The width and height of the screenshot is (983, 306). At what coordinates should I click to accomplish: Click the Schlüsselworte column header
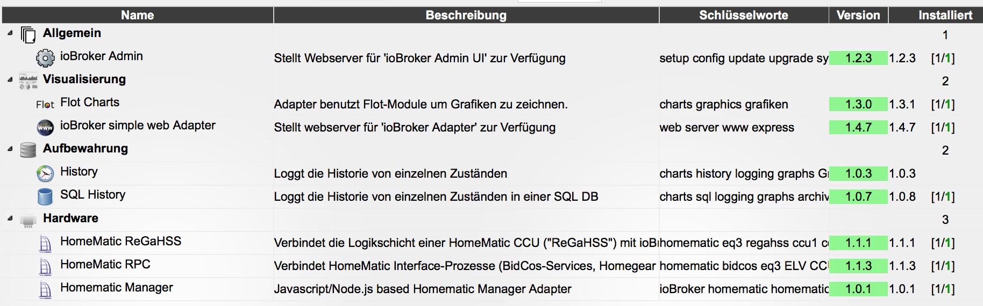(744, 15)
